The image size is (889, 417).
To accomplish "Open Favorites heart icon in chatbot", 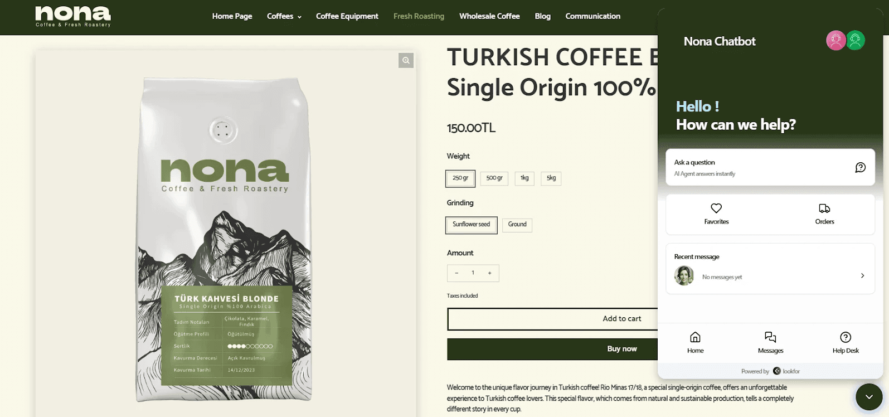I will click(716, 208).
